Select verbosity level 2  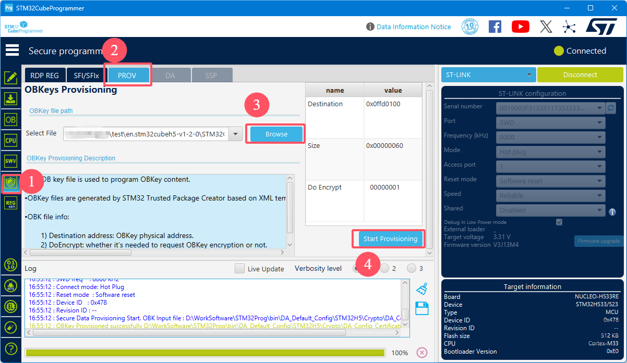(x=384, y=269)
